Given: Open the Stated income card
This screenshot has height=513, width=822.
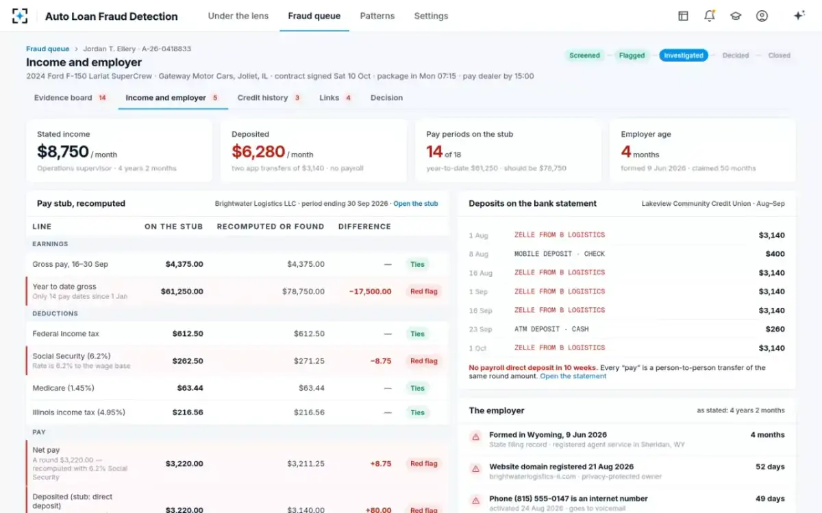Looking at the screenshot, I should coord(119,150).
